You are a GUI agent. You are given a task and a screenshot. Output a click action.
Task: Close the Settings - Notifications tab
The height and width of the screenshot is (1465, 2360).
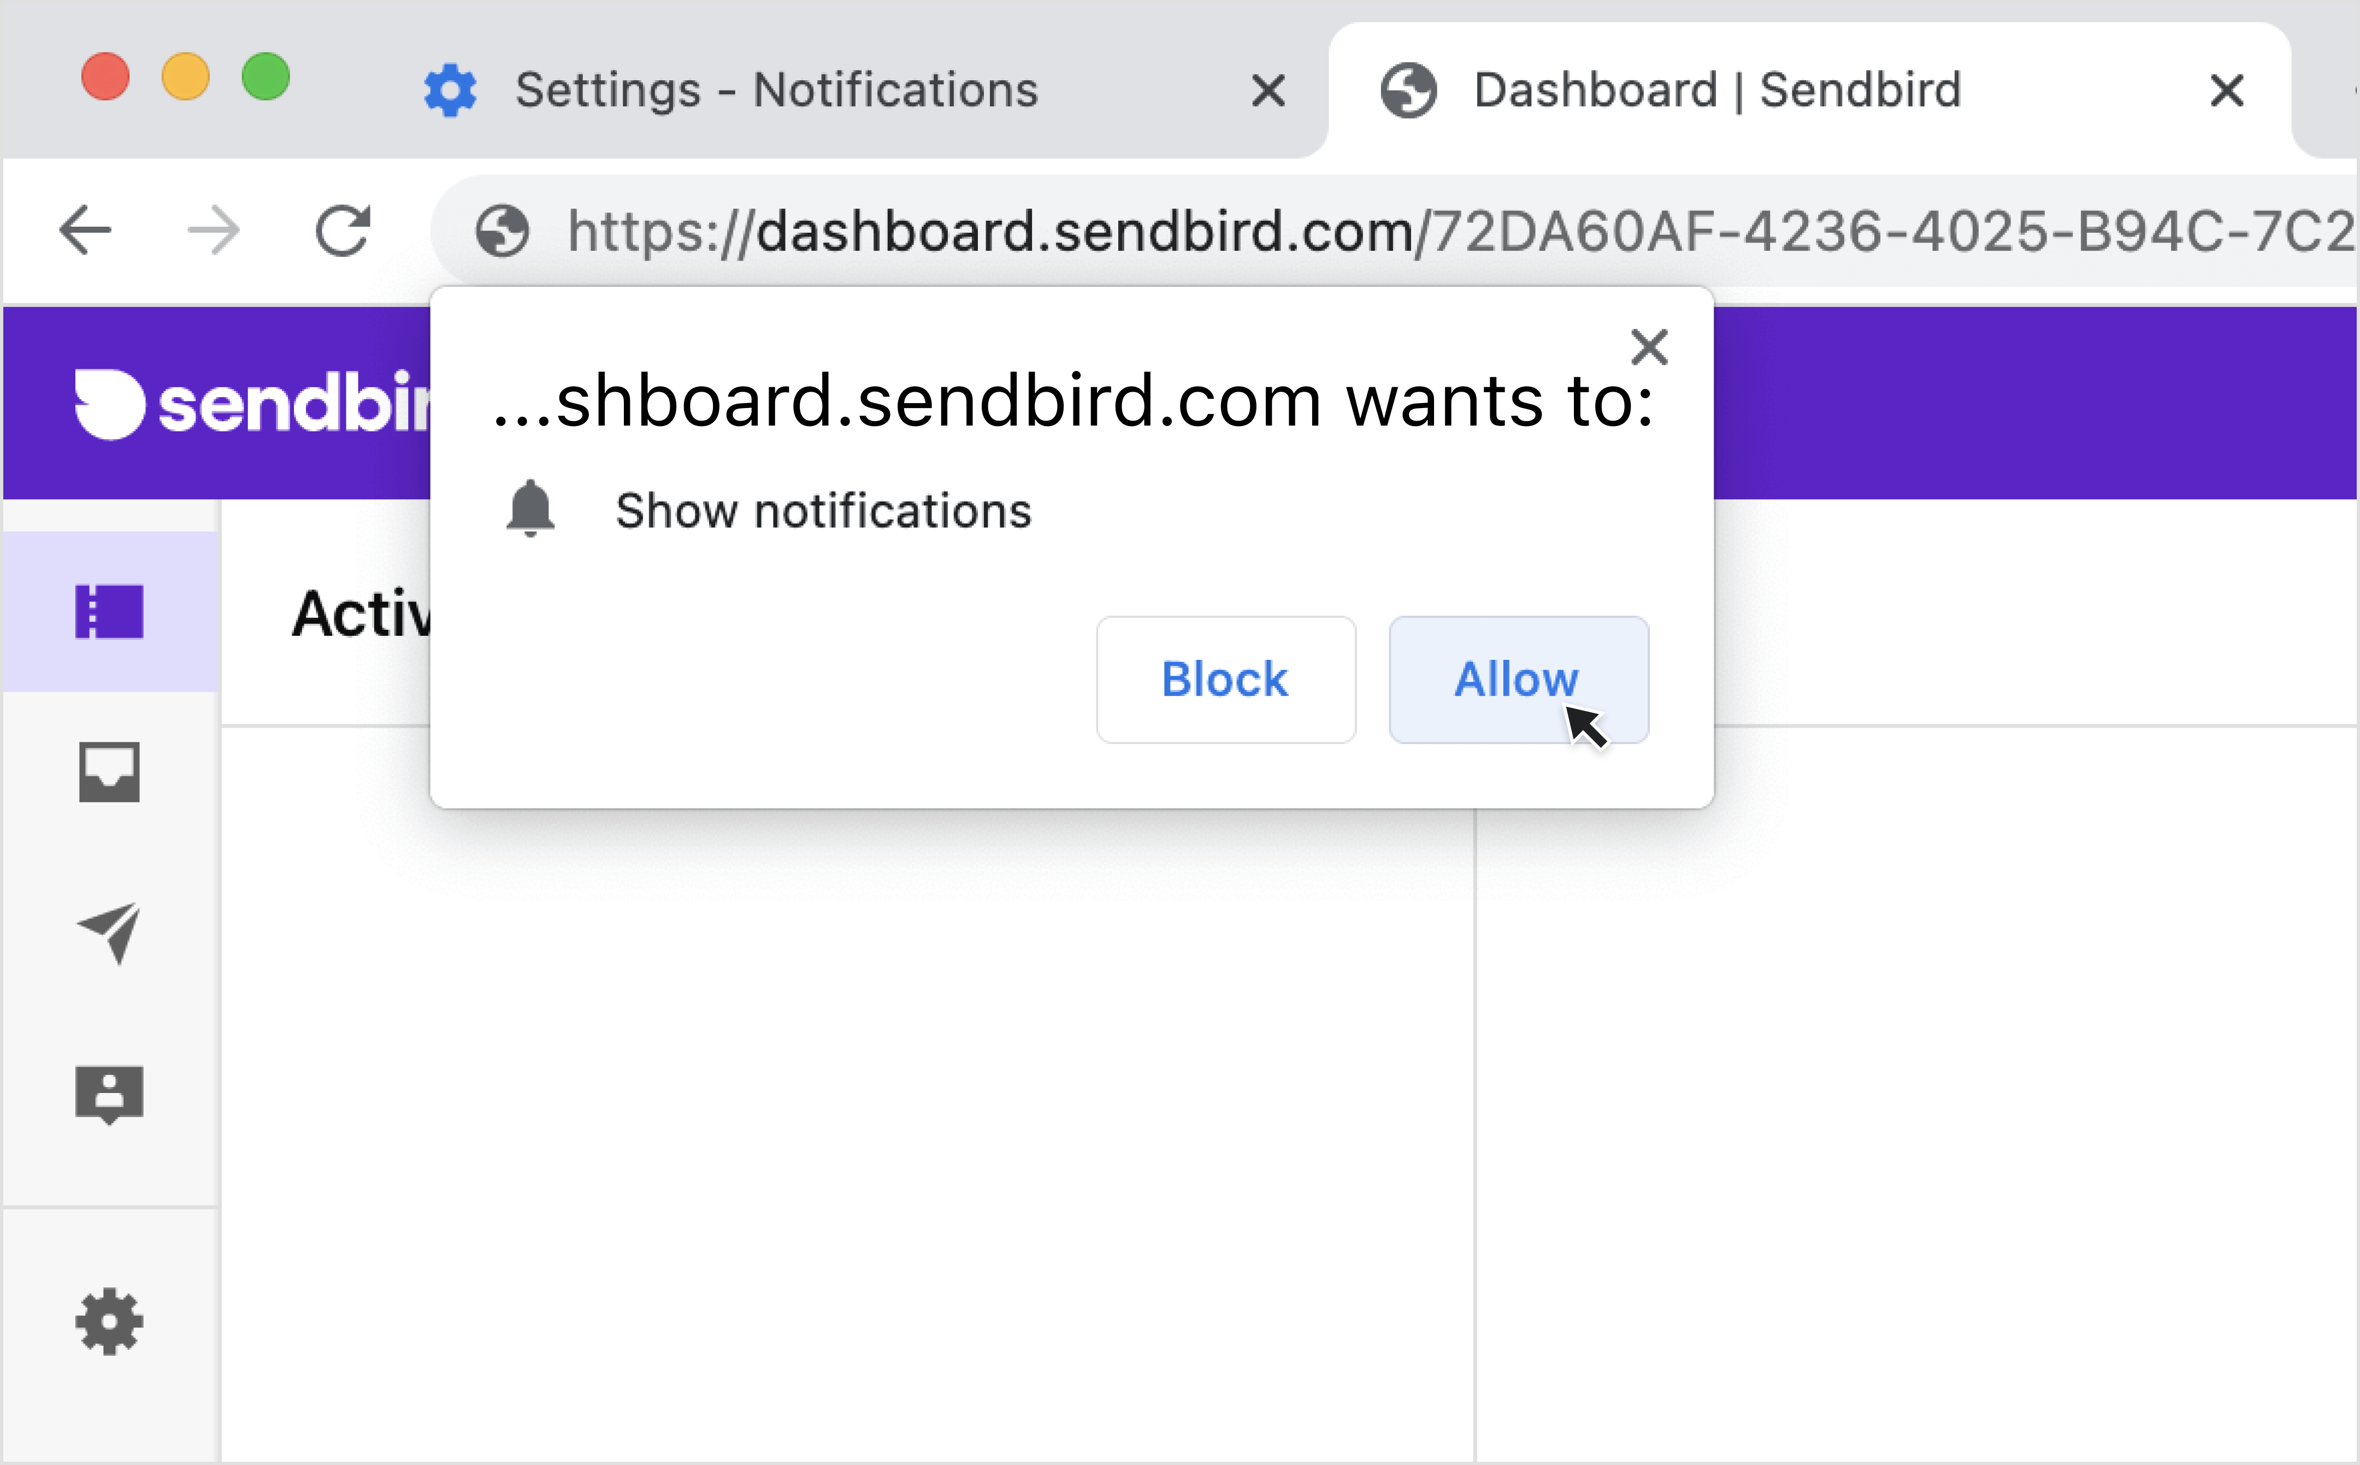click(1268, 91)
